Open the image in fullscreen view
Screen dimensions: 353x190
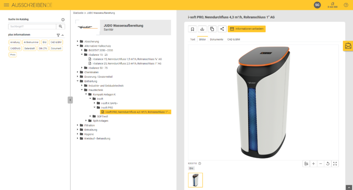click(335, 163)
